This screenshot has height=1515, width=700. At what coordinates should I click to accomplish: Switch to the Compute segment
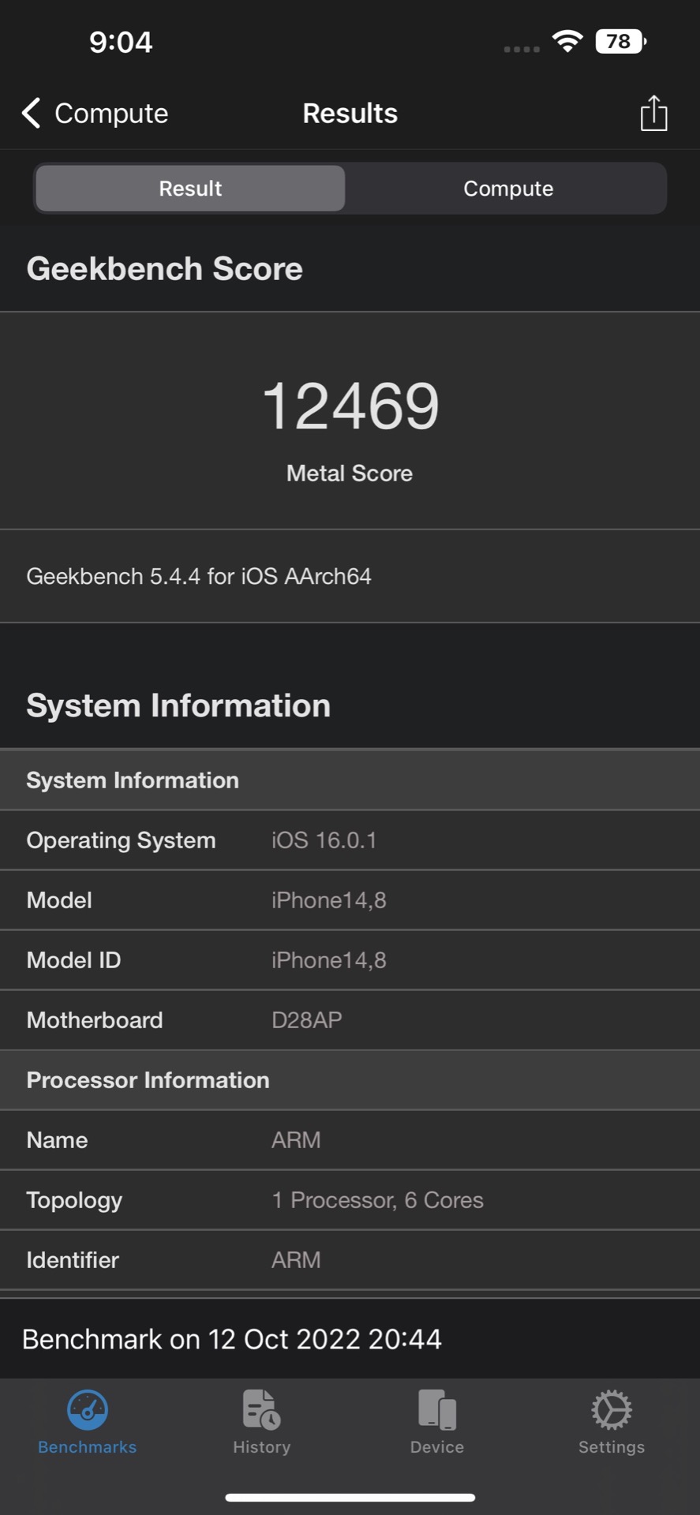508,189
